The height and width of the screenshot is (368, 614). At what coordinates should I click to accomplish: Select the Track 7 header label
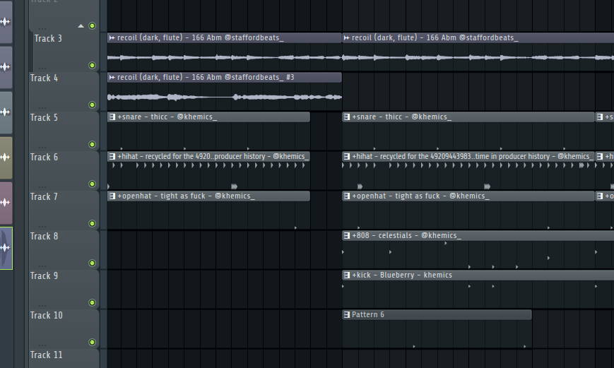click(44, 196)
